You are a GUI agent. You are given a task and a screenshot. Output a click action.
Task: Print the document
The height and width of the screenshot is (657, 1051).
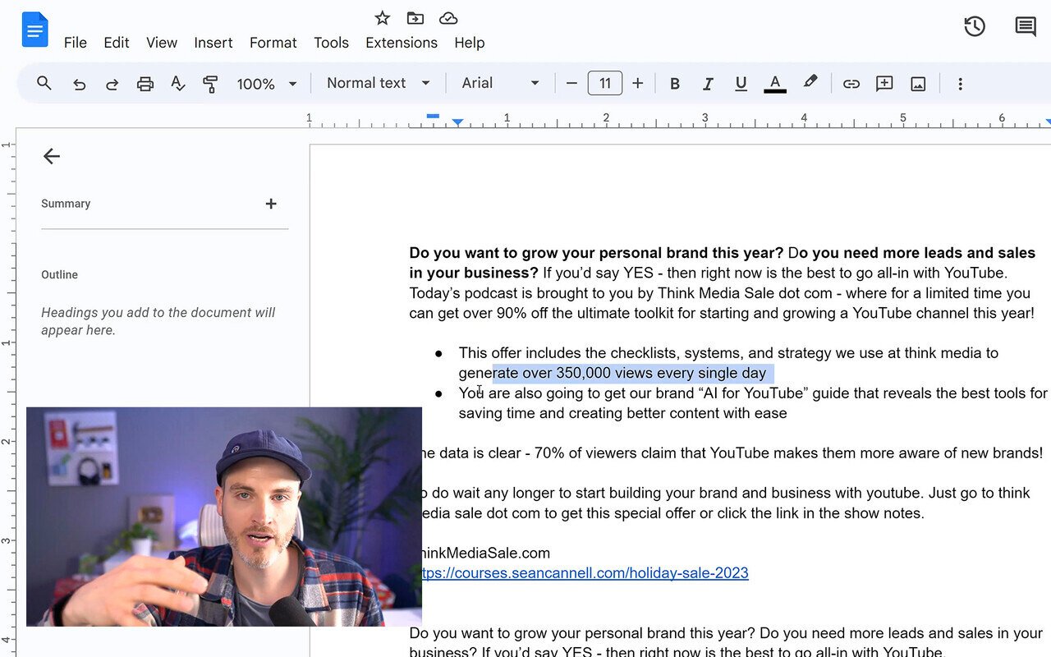click(145, 84)
